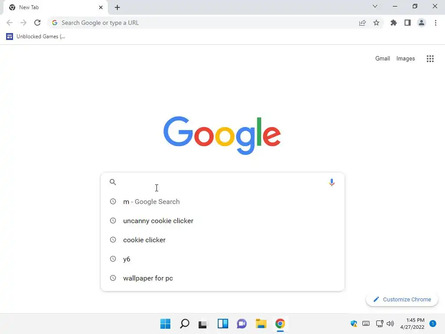
Task: Open the clock and date
Action: 412,324
